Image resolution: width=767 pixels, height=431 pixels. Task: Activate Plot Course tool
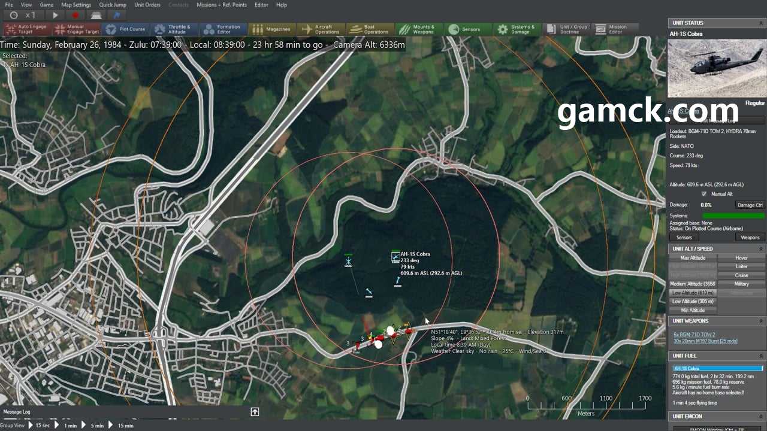126,29
